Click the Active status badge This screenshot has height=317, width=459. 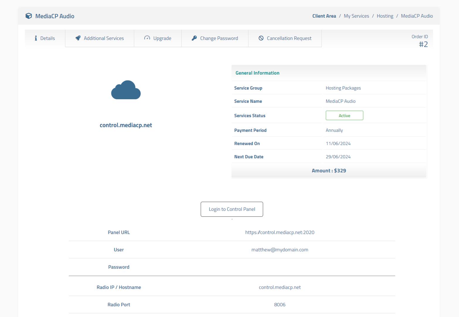[x=344, y=115]
